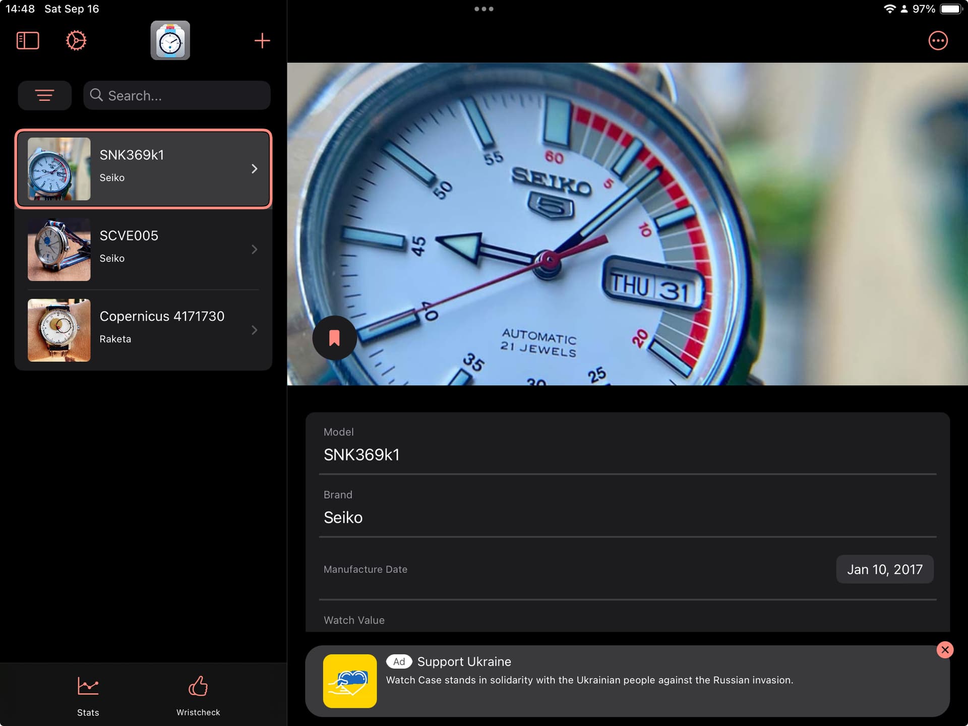The image size is (968, 726).
Task: Edit the Brand field Seiko
Action: (627, 517)
